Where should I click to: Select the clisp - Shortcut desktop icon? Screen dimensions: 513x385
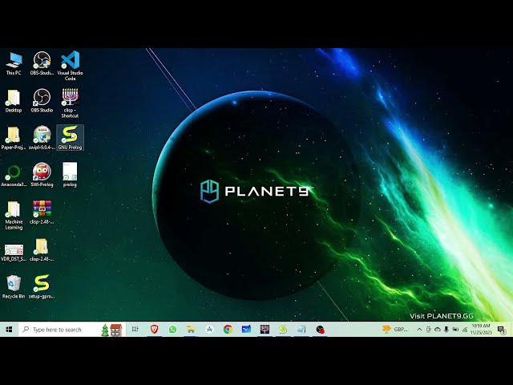coord(70,103)
